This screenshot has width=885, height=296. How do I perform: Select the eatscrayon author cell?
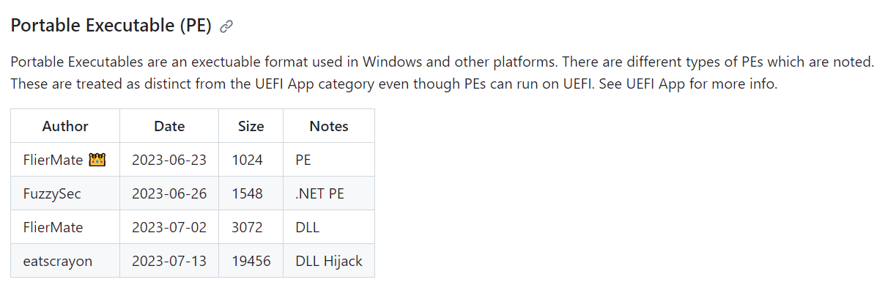(58, 261)
